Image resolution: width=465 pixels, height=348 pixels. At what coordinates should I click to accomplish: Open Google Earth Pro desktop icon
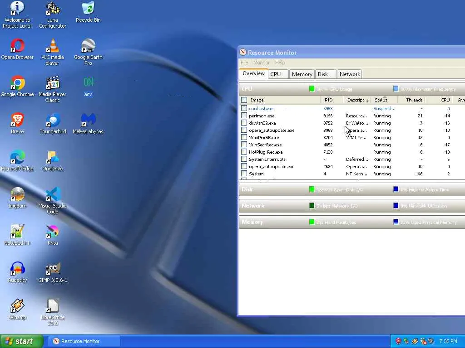(x=88, y=52)
